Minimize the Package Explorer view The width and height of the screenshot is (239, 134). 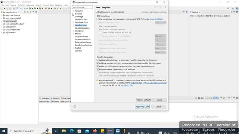tap(33, 12)
